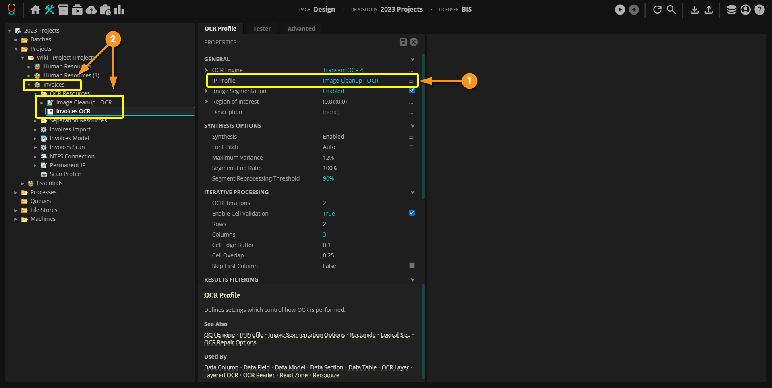Open the bar chart stats icon
Screen dimensions: 772x388
(x=119, y=10)
